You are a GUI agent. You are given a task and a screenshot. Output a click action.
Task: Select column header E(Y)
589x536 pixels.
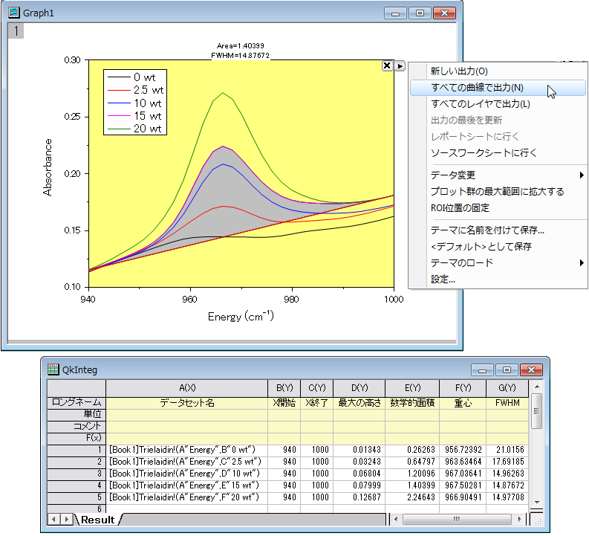412,388
